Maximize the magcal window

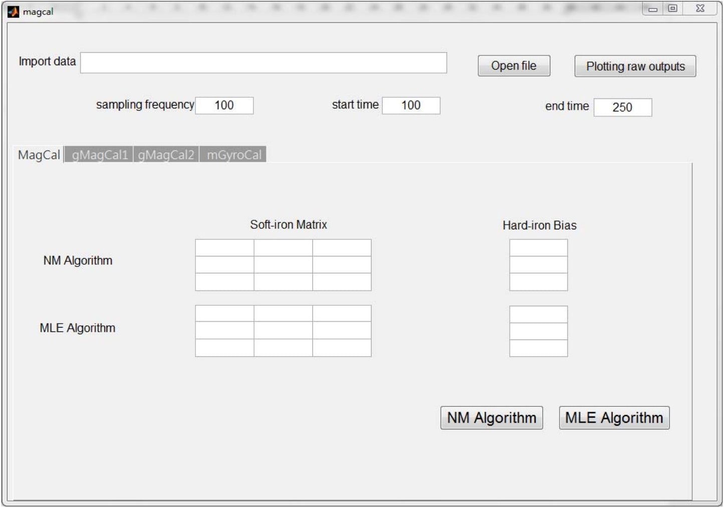tap(673, 9)
